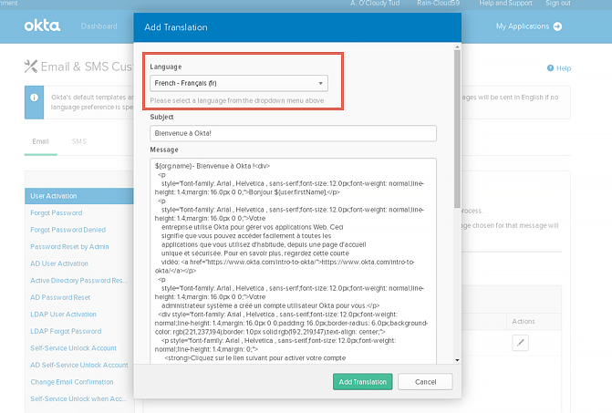
Task: Click the Subject input field
Action: 293,133
